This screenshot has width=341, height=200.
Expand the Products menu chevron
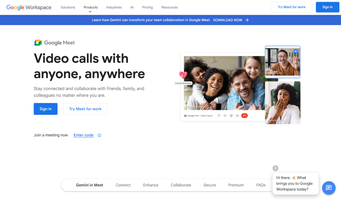click(x=90, y=12)
